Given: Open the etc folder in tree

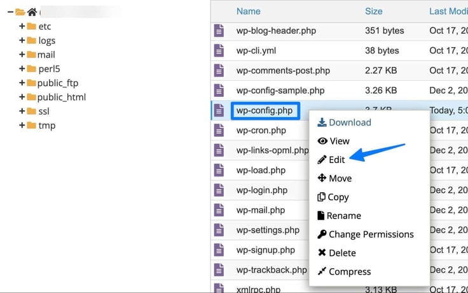Looking at the screenshot, I should [x=45, y=26].
